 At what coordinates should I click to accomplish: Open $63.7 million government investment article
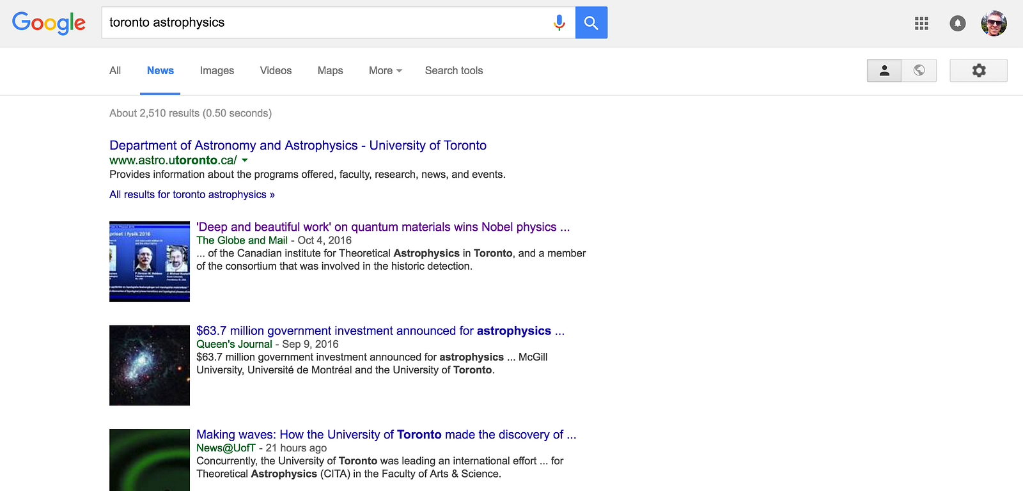click(380, 331)
